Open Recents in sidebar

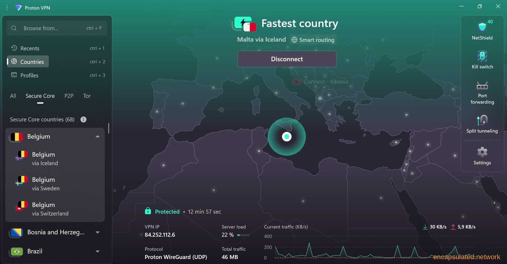tap(57, 48)
